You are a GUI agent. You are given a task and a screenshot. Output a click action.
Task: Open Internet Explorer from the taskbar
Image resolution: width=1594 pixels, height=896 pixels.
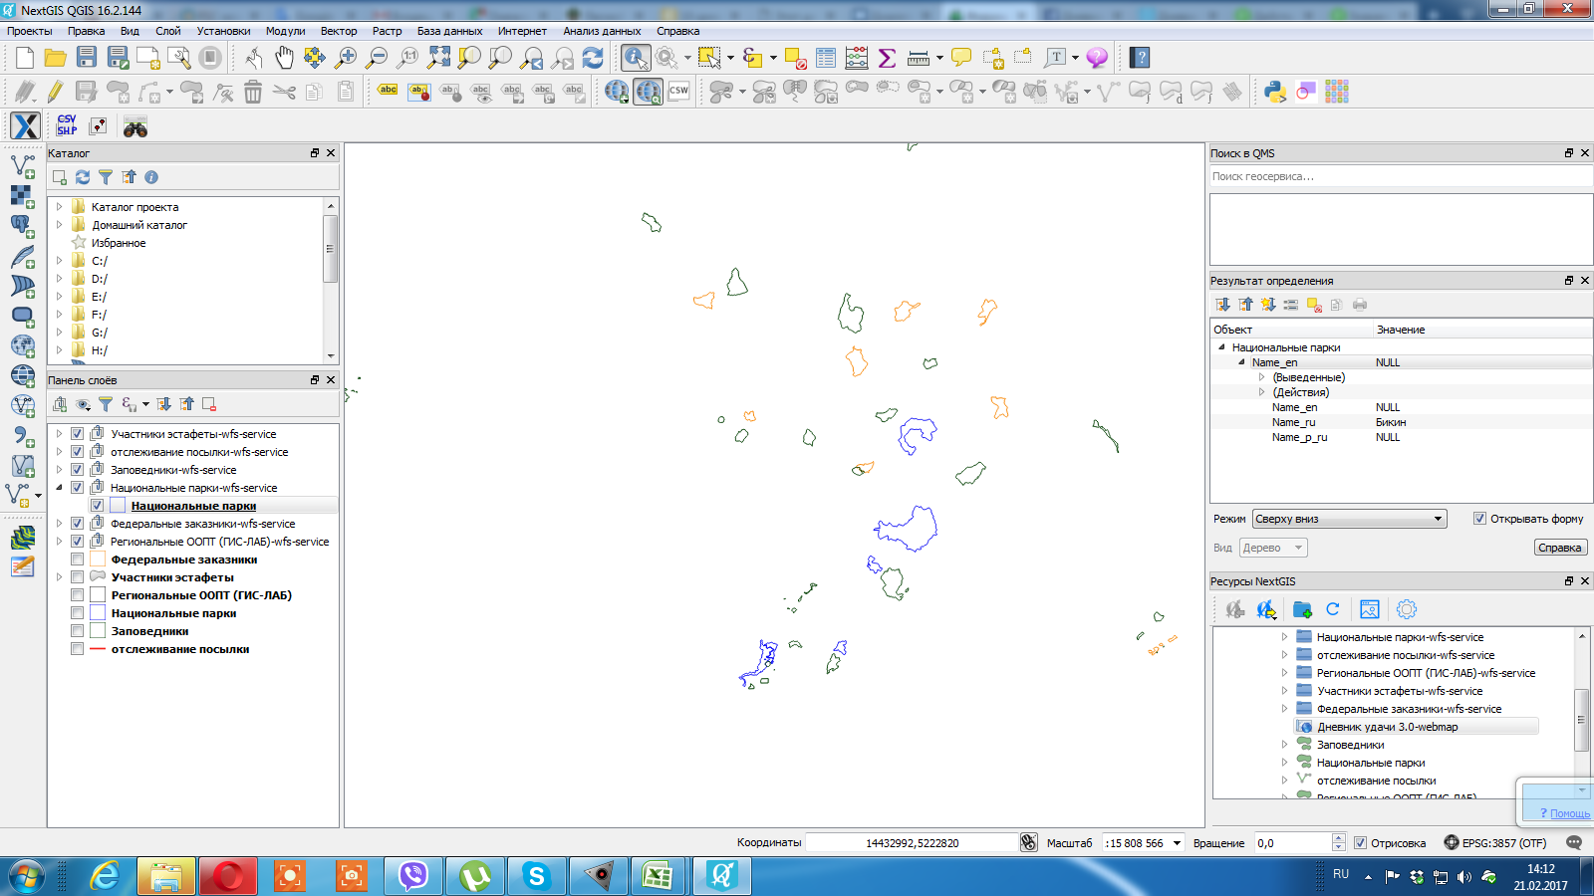point(105,876)
